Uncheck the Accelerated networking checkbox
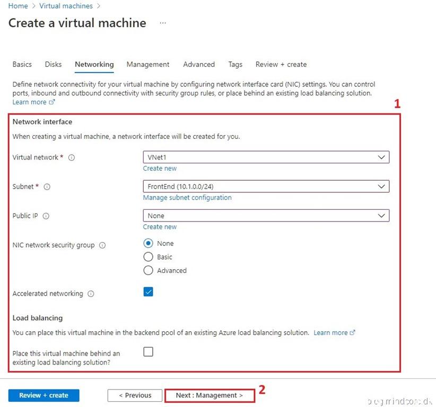 (149, 292)
